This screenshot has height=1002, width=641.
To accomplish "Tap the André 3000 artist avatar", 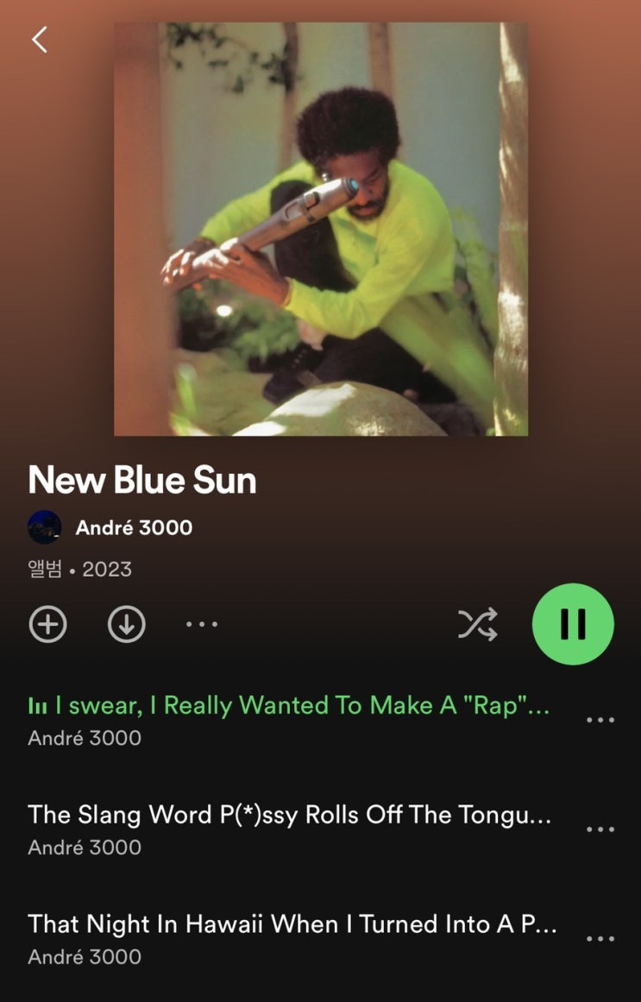I will tap(45, 527).
